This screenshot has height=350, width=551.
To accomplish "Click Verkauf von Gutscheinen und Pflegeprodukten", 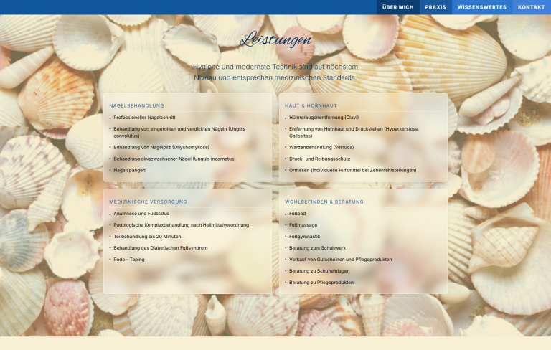I will pyautogui.click(x=340, y=260).
